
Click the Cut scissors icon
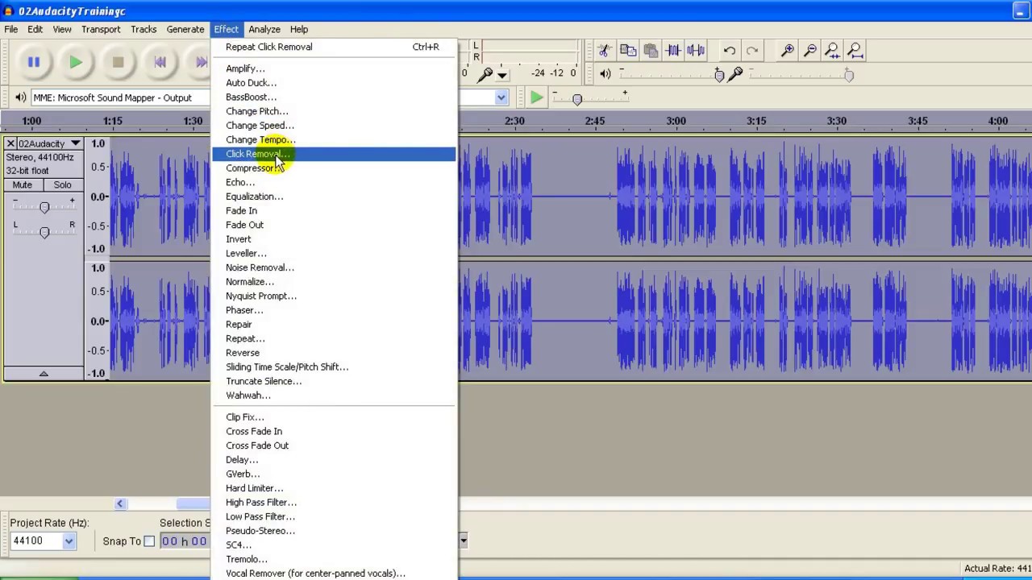pos(605,50)
